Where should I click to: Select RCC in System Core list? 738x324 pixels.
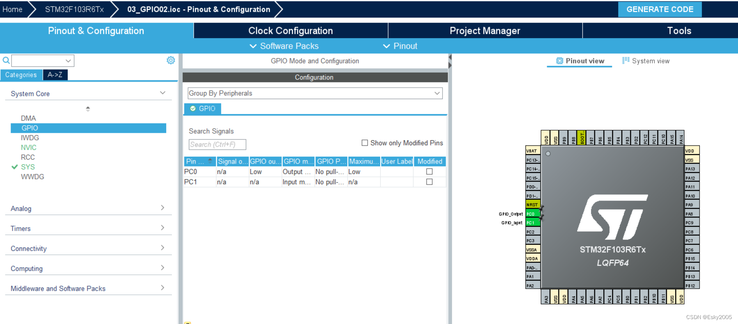pyautogui.click(x=28, y=157)
